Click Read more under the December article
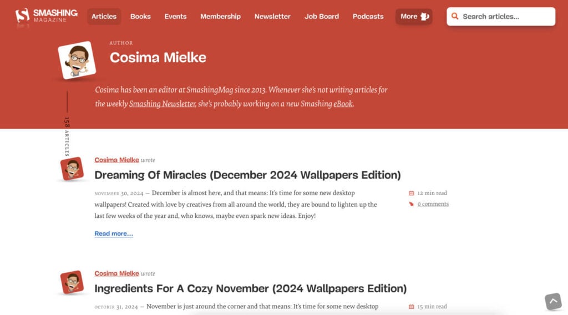This screenshot has height=315, width=568. [114, 233]
